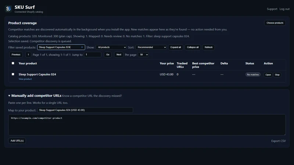
Task: Open the Sort Recommended dropdown
Action: pyautogui.click(x=151, y=47)
